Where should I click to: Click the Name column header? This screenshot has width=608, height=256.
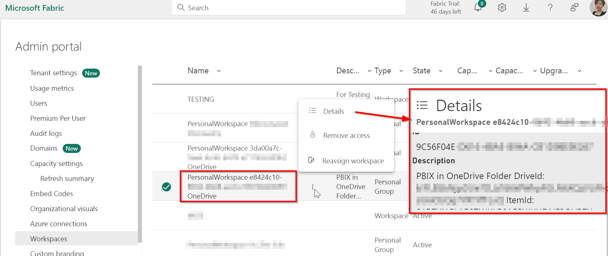[x=198, y=71]
